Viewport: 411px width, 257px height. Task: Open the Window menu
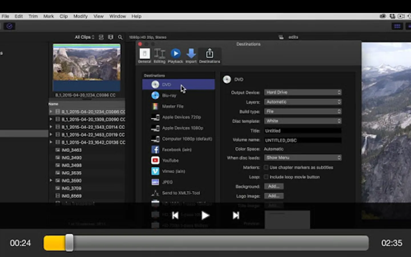117,16
